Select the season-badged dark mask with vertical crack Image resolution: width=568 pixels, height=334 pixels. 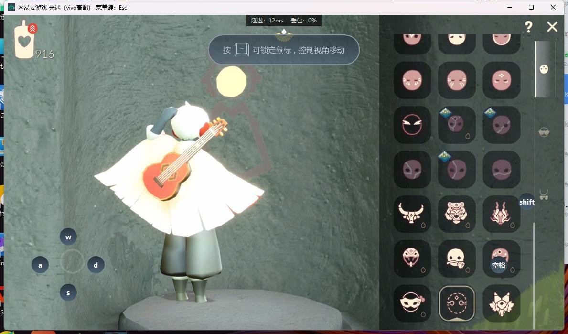[x=456, y=169]
